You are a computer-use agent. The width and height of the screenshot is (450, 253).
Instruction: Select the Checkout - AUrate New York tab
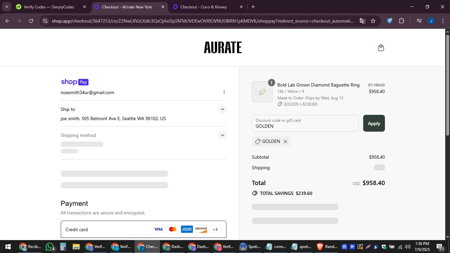[127, 7]
